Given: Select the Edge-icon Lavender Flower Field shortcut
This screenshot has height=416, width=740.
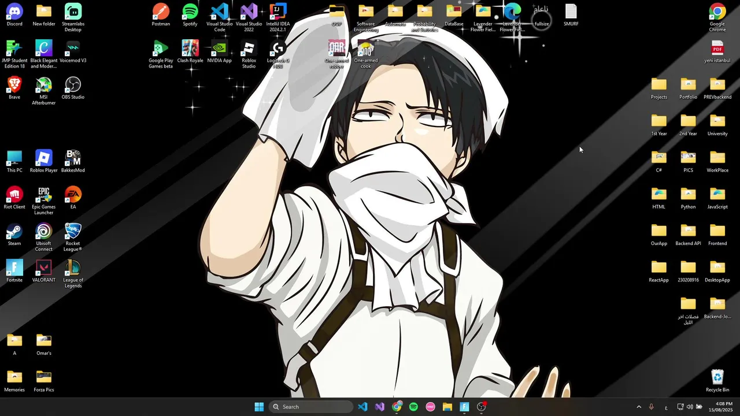Looking at the screenshot, I should click(512, 18).
